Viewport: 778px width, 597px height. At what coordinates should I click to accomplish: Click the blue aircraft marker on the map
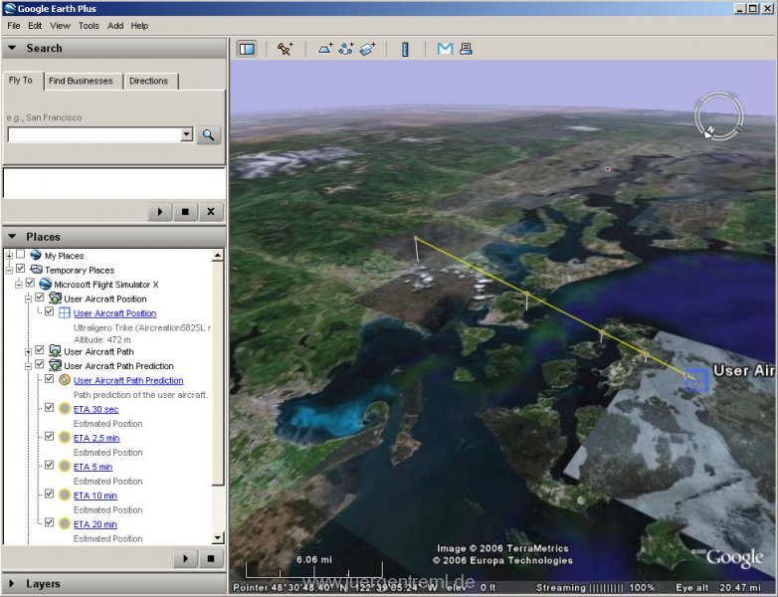(x=696, y=380)
